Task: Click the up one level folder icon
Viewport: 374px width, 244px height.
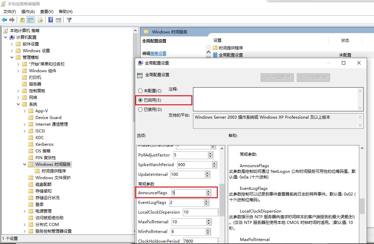Action: [22, 20]
